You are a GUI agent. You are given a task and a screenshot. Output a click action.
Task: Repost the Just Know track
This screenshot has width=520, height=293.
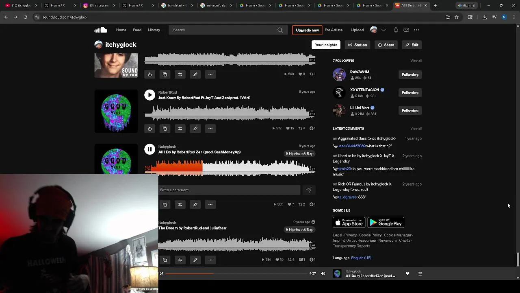pyautogui.click(x=180, y=129)
